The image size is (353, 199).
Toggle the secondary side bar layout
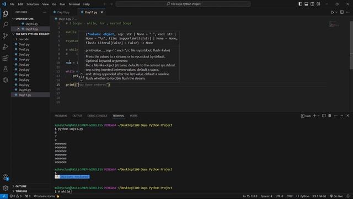point(312,4)
